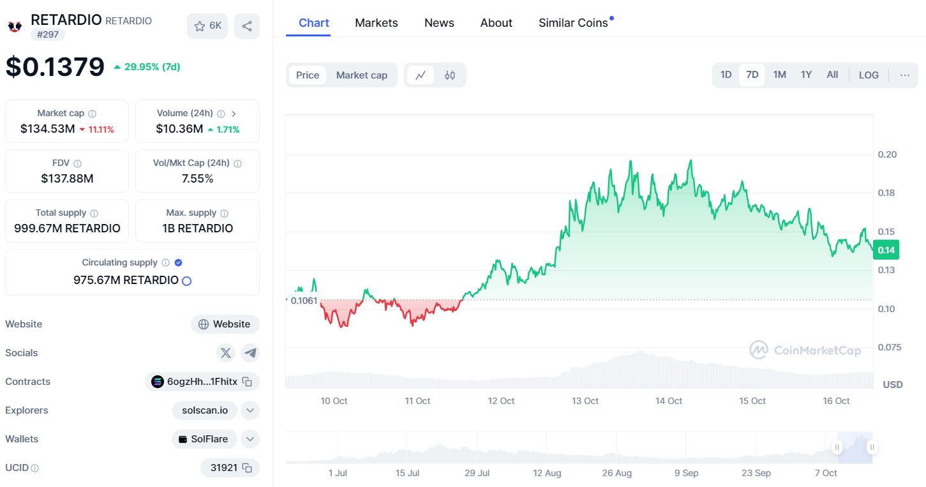The width and height of the screenshot is (926, 487).
Task: Click the selected range window in timeline
Action: click(x=855, y=447)
